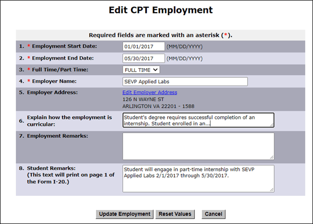Open the Full Time/Part Time dropdown
Viewport: 313px width, 224px height.
tap(141, 70)
